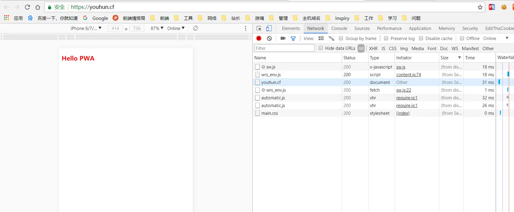Clear the network log
The width and height of the screenshot is (514, 212).
pyautogui.click(x=269, y=38)
